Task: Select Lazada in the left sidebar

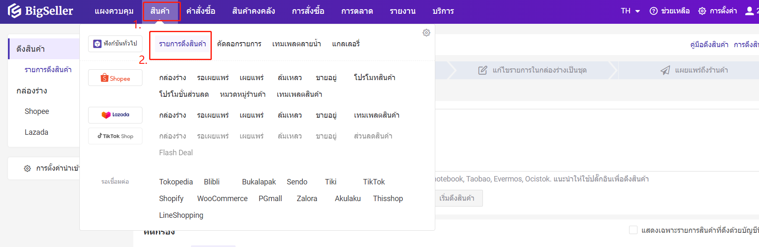Action: pos(36,132)
